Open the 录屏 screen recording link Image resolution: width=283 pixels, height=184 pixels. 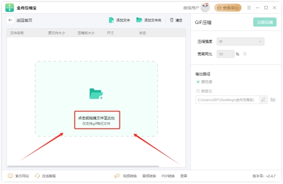(184, 176)
